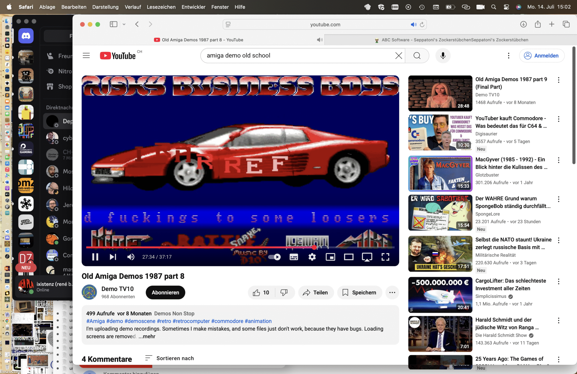Image resolution: width=577 pixels, height=374 pixels.
Task: Toggle subtitles in the player
Action: 294,257
